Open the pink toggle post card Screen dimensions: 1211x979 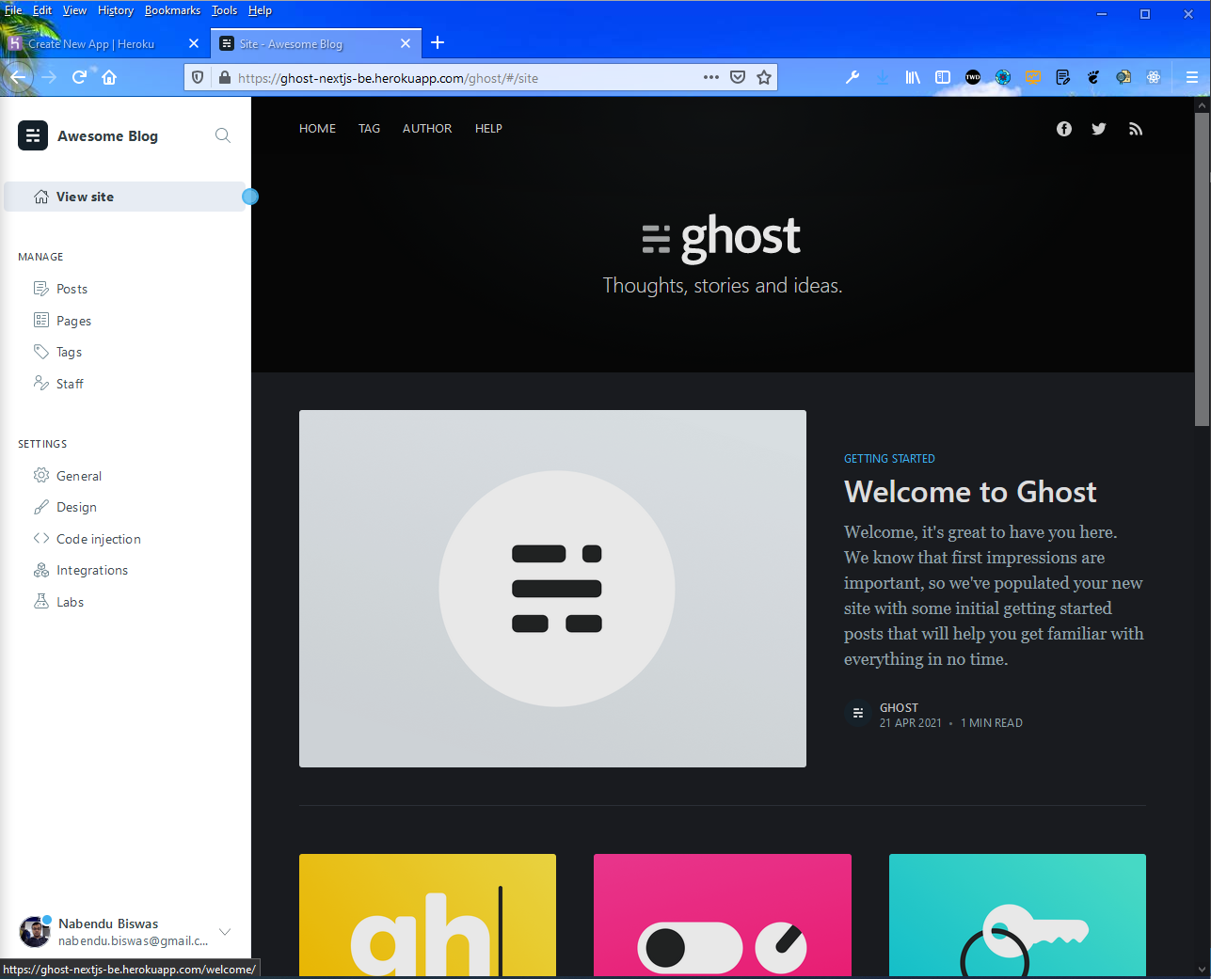[x=723, y=915]
